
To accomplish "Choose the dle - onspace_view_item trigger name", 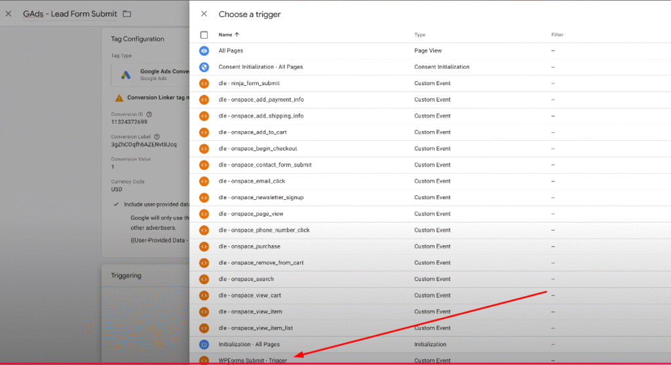I will coord(250,311).
